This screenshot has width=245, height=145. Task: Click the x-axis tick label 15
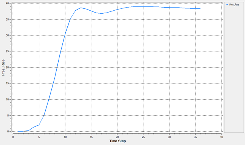[x=91, y=137]
